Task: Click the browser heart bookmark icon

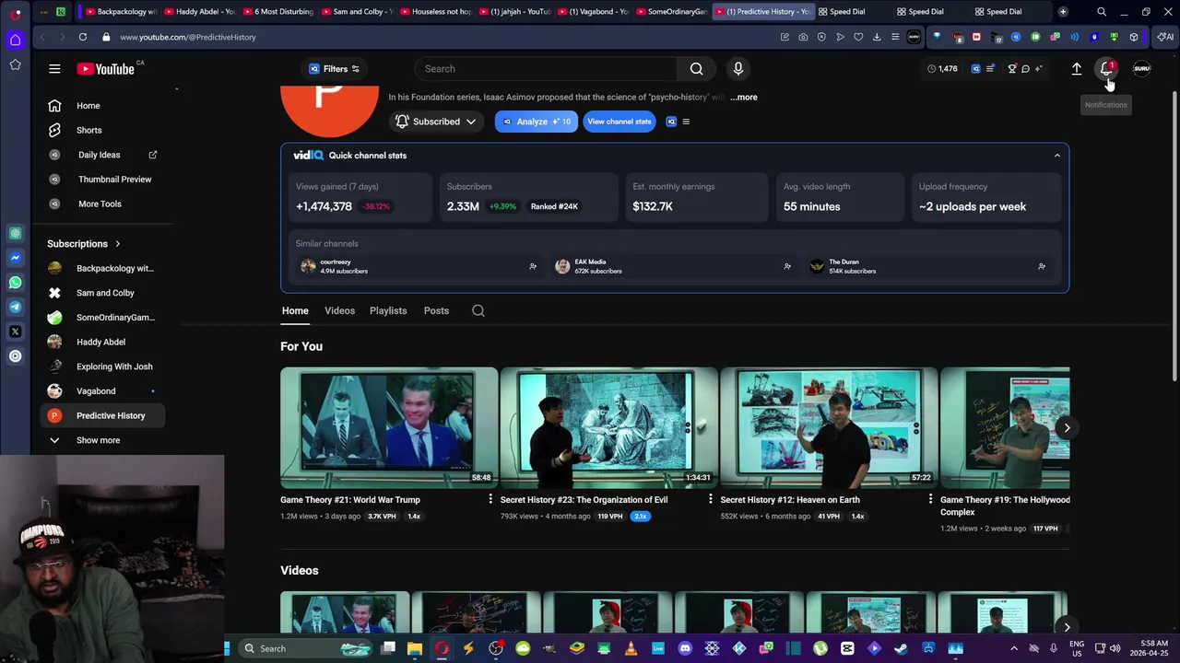Action: [x=858, y=37]
